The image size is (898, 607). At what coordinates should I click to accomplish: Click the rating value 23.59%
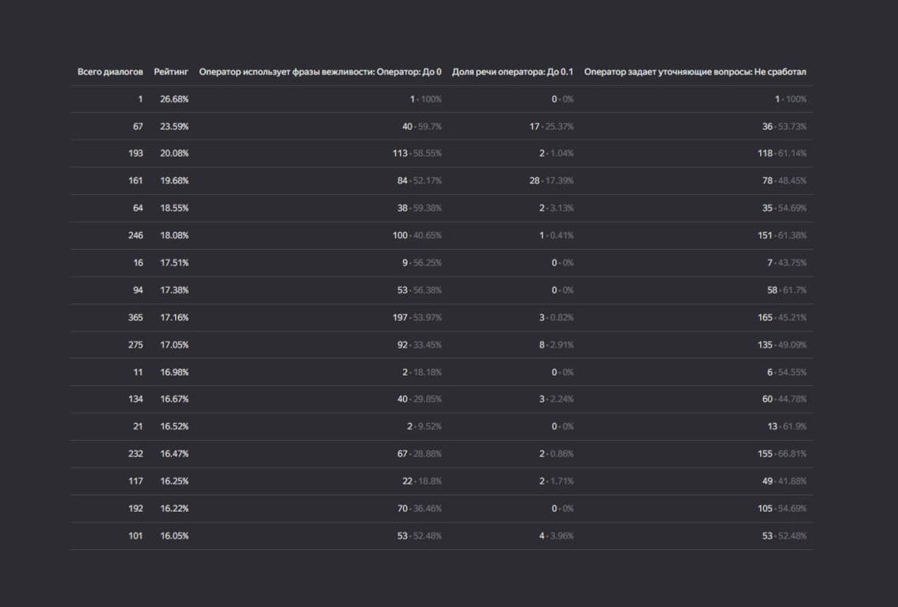click(x=174, y=127)
